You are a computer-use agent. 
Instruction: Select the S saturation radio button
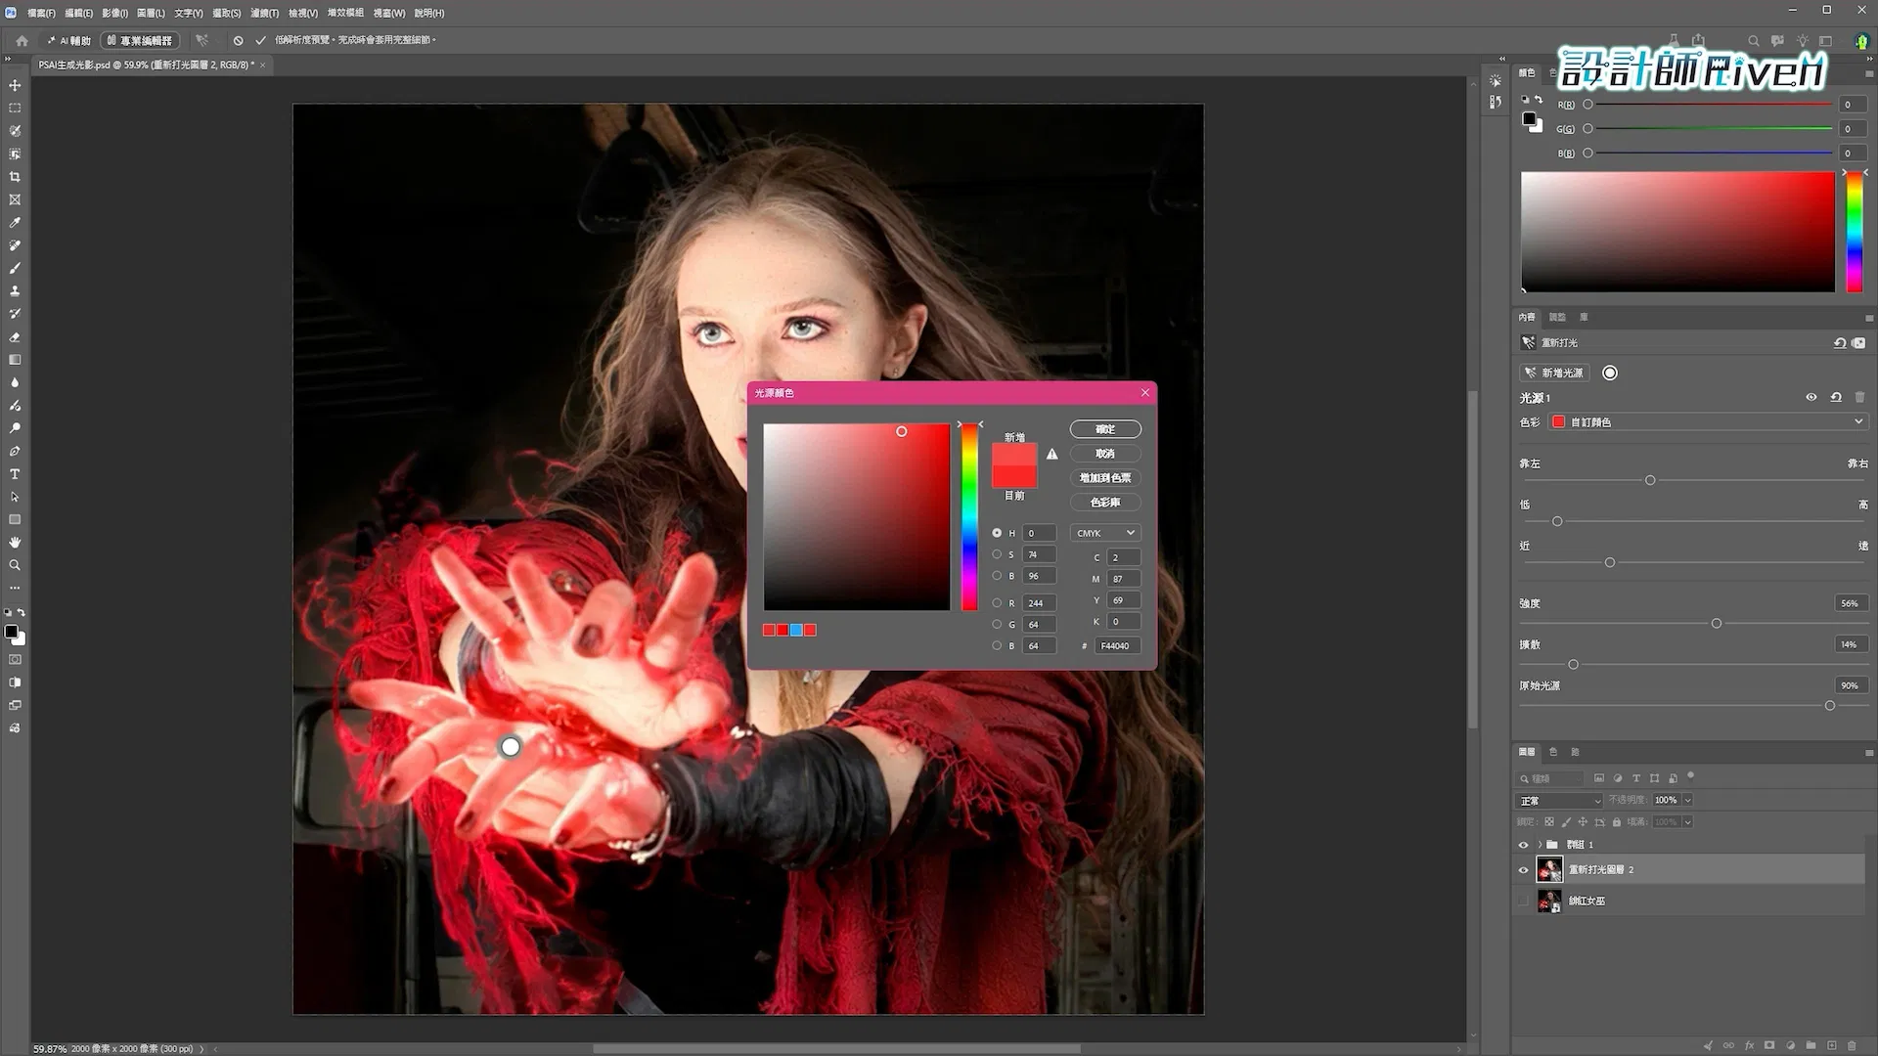[997, 554]
